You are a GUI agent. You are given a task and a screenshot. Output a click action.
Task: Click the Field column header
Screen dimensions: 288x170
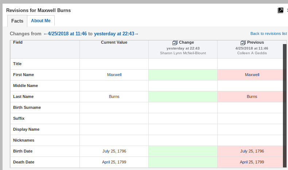click(x=18, y=43)
